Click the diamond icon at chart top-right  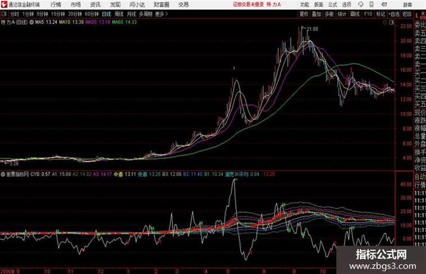[x=385, y=22]
